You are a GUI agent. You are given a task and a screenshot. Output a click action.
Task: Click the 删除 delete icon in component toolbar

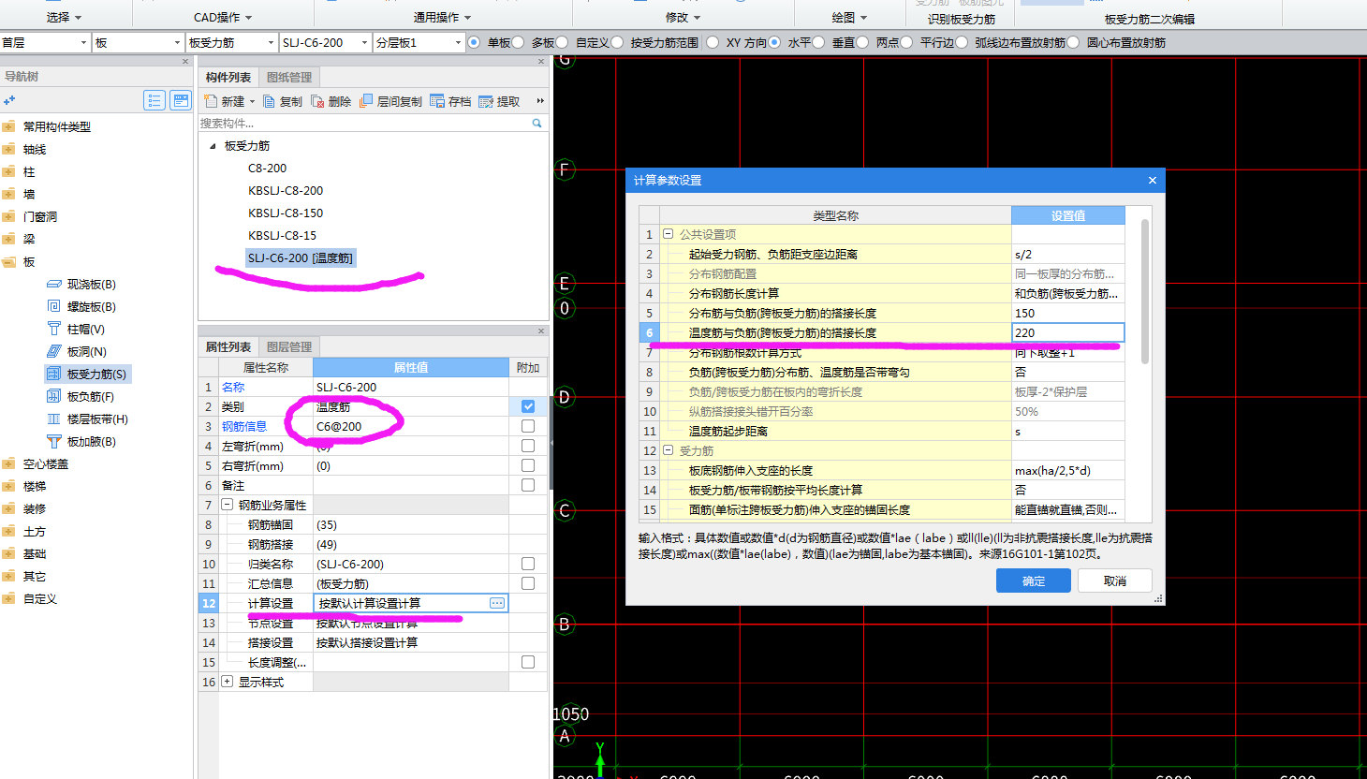tap(318, 101)
